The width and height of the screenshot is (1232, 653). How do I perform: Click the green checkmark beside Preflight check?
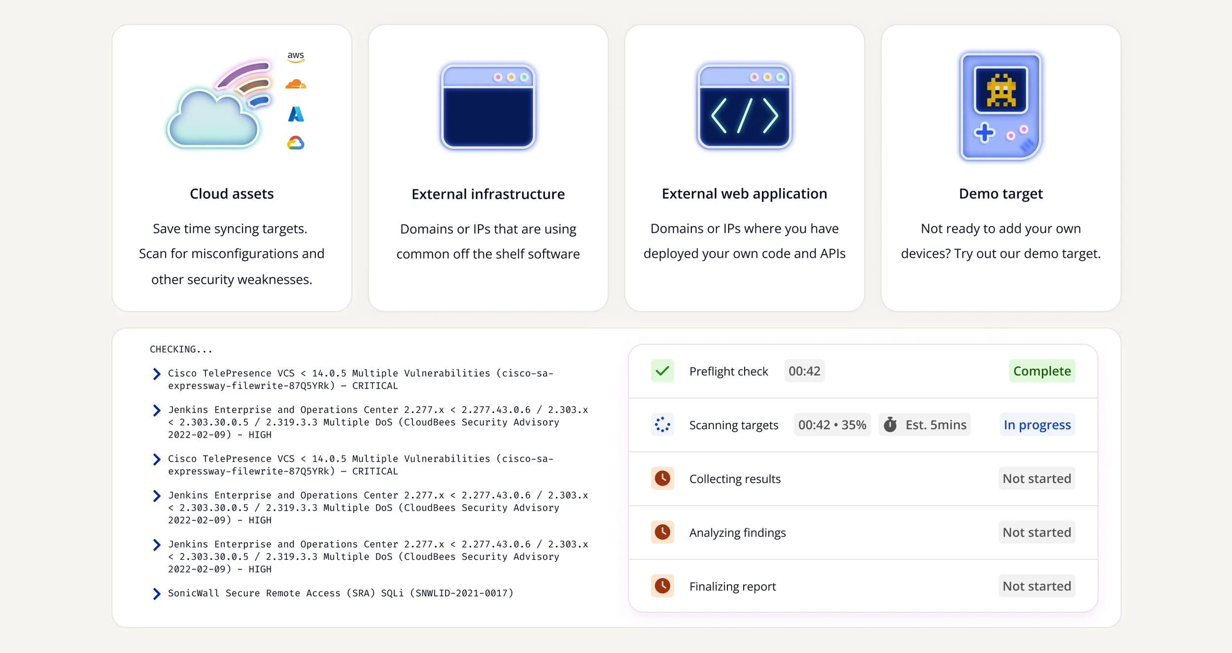(662, 371)
